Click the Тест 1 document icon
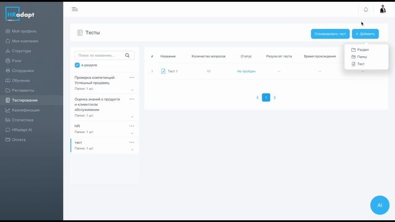 tap(163, 72)
